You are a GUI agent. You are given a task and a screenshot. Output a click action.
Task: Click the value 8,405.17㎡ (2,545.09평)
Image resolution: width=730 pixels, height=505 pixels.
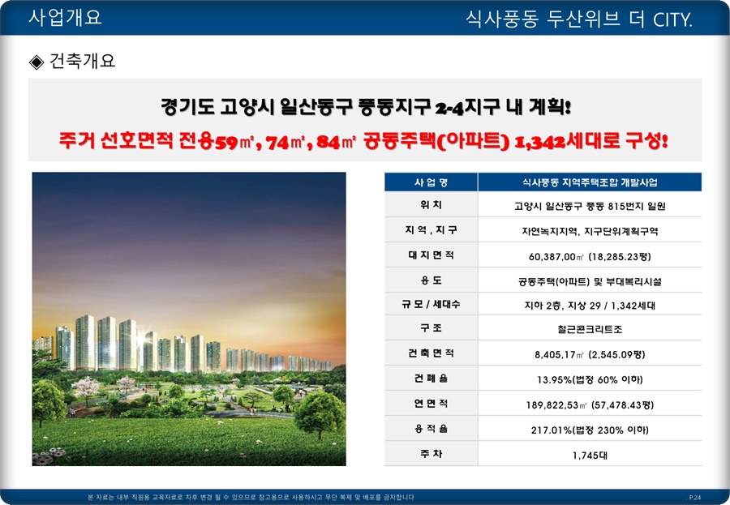[590, 355]
